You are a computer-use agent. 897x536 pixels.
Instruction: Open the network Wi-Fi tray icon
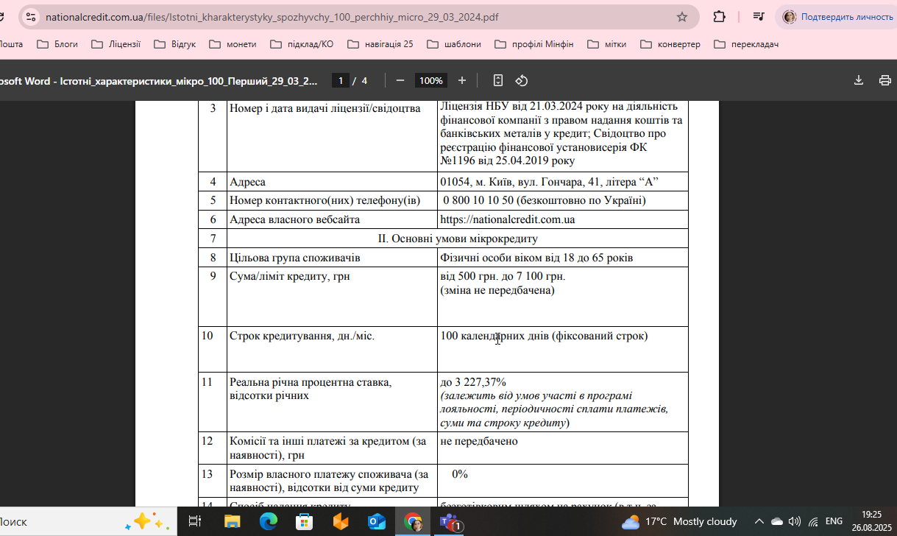point(813,522)
